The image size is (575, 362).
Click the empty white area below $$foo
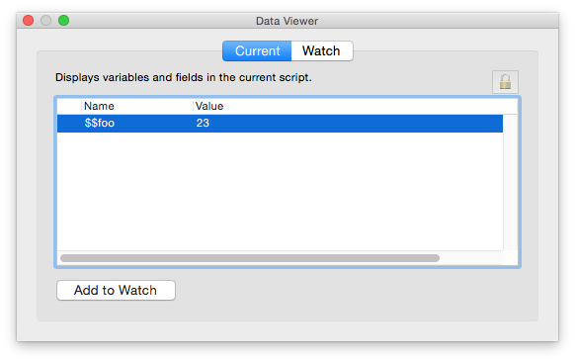(x=280, y=191)
